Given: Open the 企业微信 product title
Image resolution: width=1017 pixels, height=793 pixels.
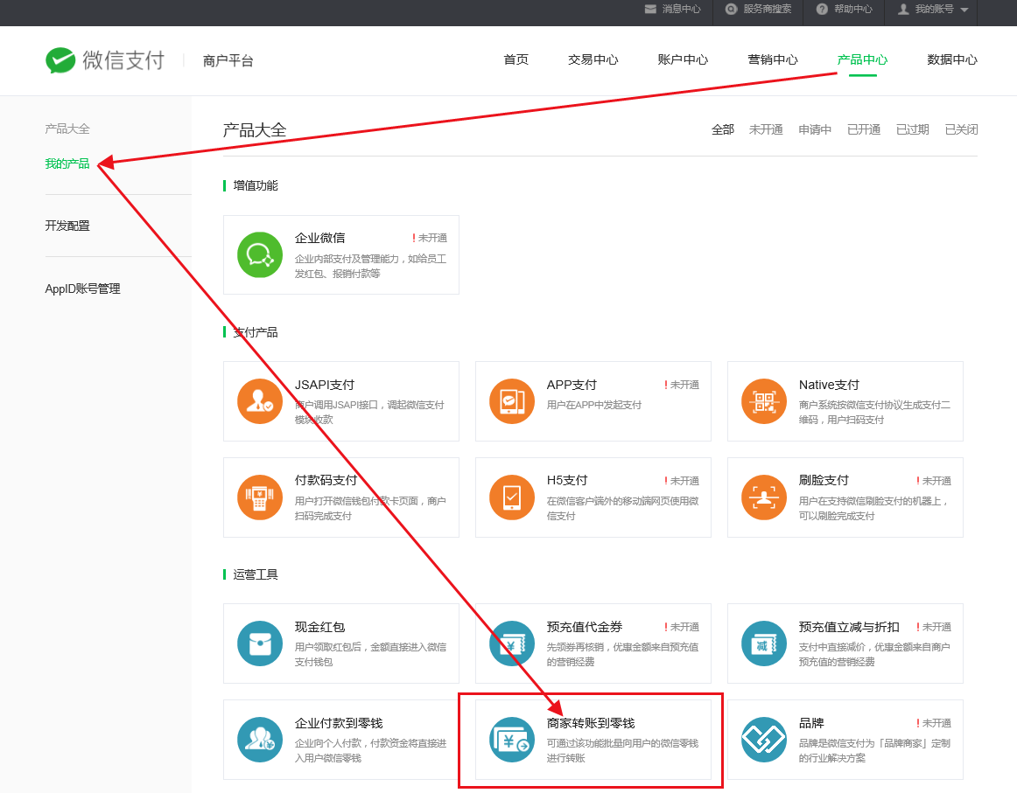Looking at the screenshot, I should click(319, 238).
